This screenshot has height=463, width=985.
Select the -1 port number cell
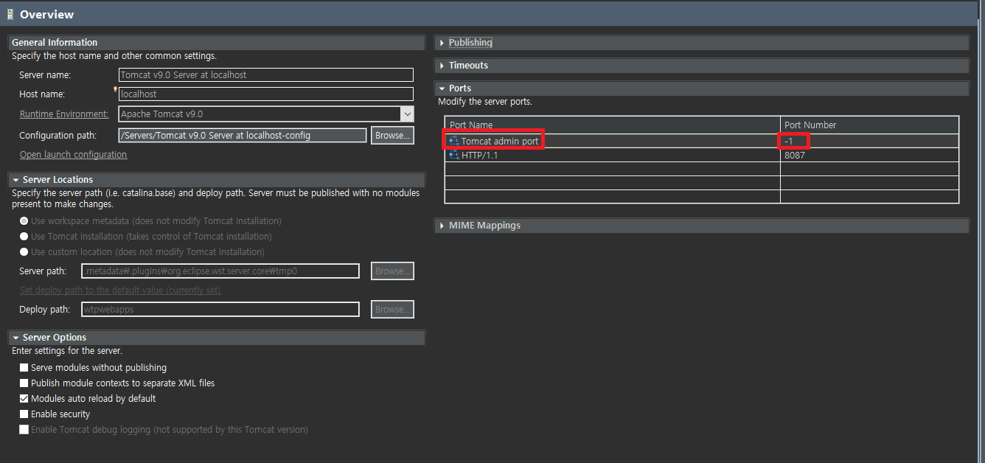[869, 141]
